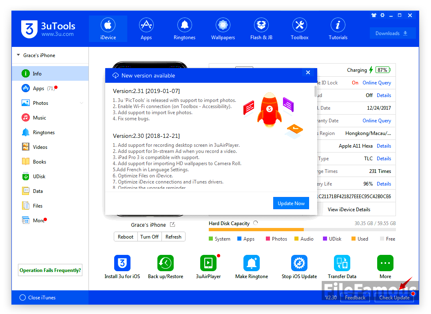Open the Tutorials section
The height and width of the screenshot is (314, 431).
pyautogui.click(x=338, y=29)
